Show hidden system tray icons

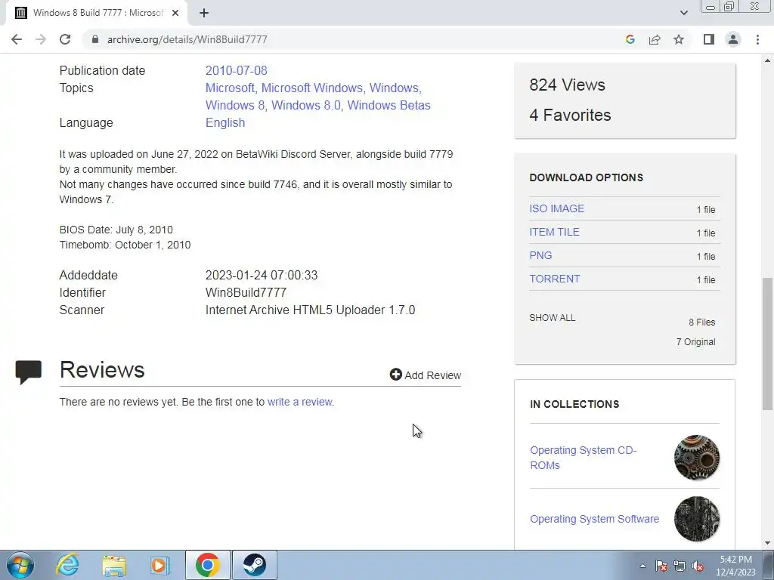pyautogui.click(x=642, y=566)
